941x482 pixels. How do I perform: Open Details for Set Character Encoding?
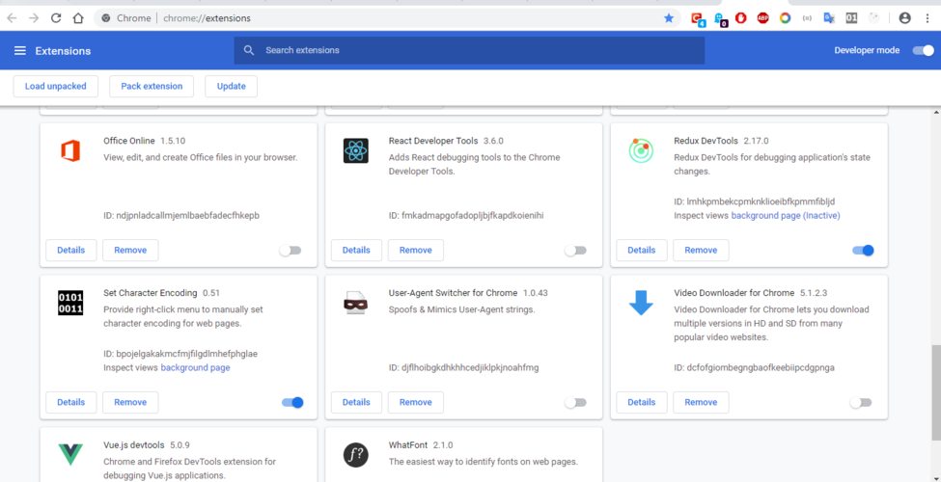(x=70, y=402)
